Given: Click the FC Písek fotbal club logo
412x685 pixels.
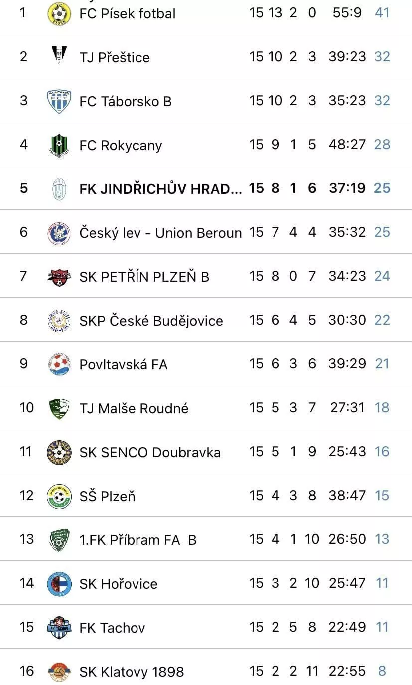Looking at the screenshot, I should 59,13.
